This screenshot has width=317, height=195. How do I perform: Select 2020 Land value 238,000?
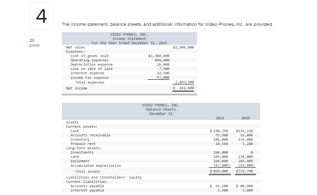[x=245, y=157]
